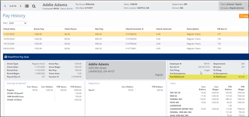
Task: Sort by Check Date column header
Action: (x=9, y=29)
